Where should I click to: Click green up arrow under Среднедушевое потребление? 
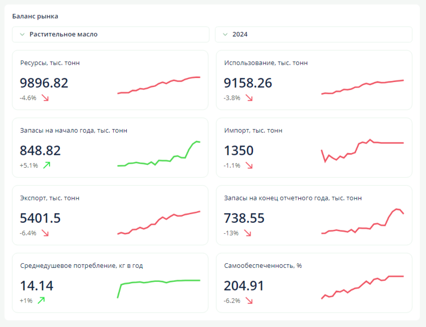[41, 300]
